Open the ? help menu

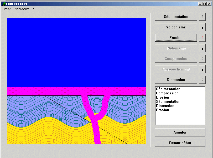(33, 9)
